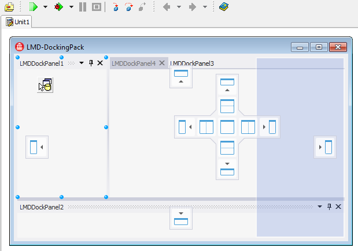The height and width of the screenshot is (251, 358).
Task: Click the site-level dock top indicator
Action: (181, 77)
